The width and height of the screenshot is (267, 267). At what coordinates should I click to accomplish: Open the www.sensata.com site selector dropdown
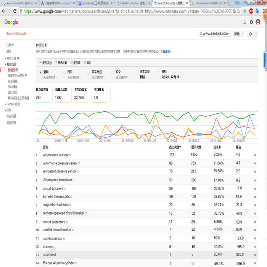tap(214, 34)
